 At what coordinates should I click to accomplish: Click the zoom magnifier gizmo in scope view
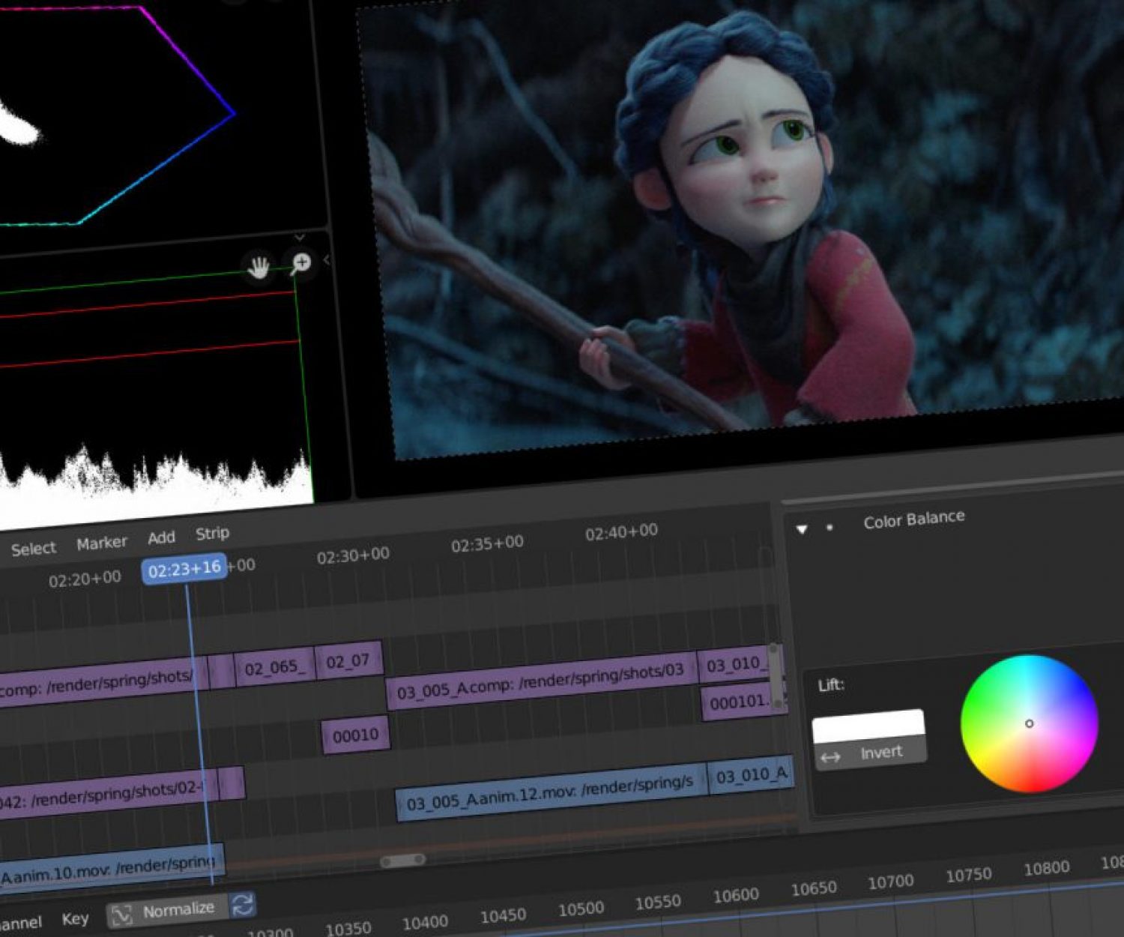coord(301,263)
